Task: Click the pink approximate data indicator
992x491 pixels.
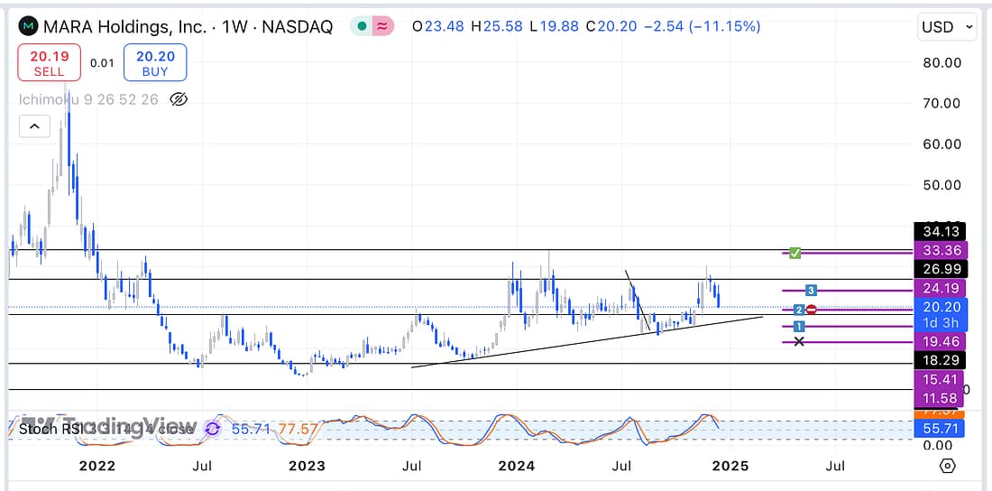Action: click(x=383, y=26)
